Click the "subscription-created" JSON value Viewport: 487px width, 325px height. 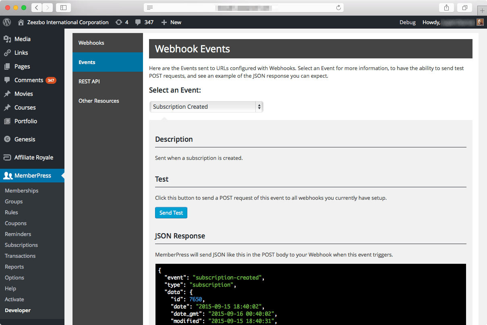click(x=228, y=277)
